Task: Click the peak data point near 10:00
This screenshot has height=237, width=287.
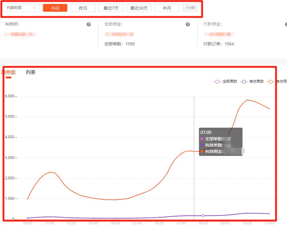Action: 248,100
